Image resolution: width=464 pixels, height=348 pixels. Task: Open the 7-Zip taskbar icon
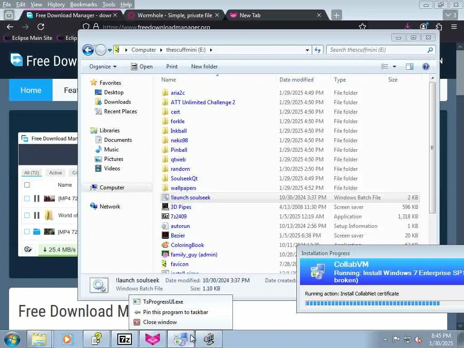pyautogui.click(x=125, y=339)
